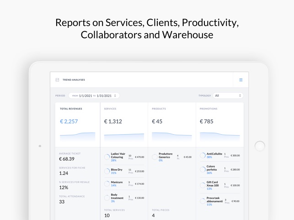Image resolution: width=294 pixels, height=220 pixels.
Task: Select the Blow Dry service name
Action: click(x=117, y=170)
